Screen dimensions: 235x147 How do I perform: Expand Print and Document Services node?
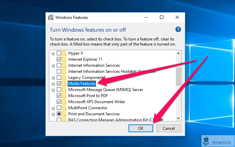(53, 114)
